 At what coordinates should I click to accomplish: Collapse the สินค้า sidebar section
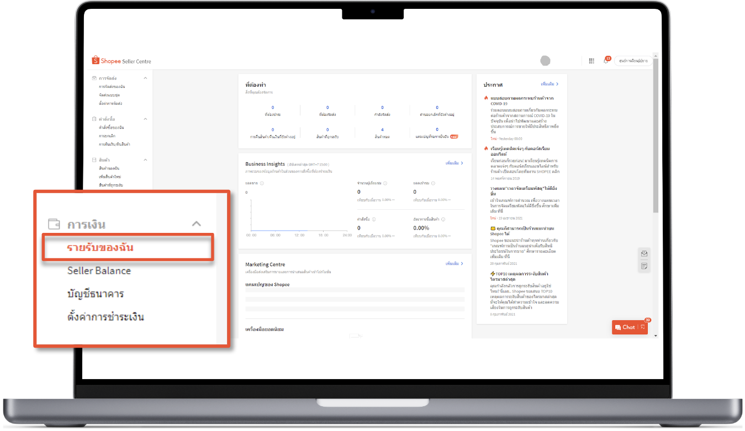(x=145, y=159)
